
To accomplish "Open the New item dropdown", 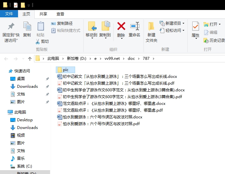I will click(172, 23).
